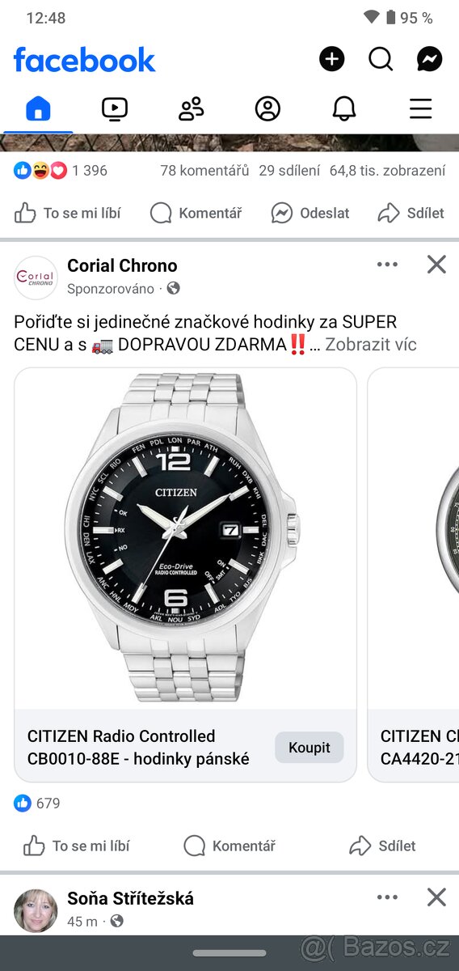Open the notifications bell

click(x=344, y=108)
